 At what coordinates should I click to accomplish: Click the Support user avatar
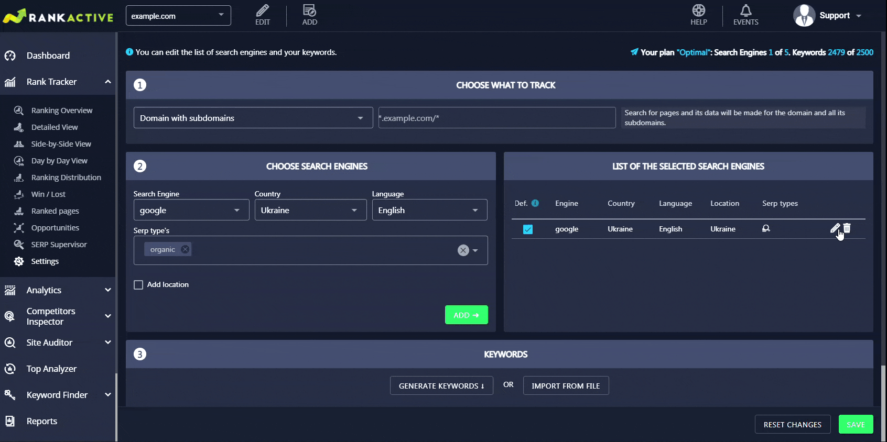(804, 15)
